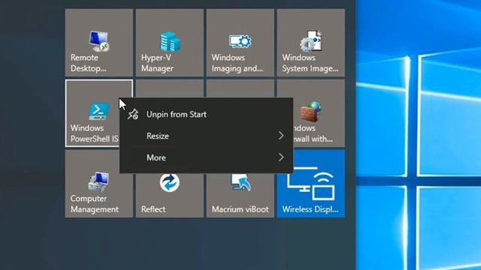481x270 pixels.
Task: Click the 'Remote Desktop...' tile label
Action: (89, 63)
